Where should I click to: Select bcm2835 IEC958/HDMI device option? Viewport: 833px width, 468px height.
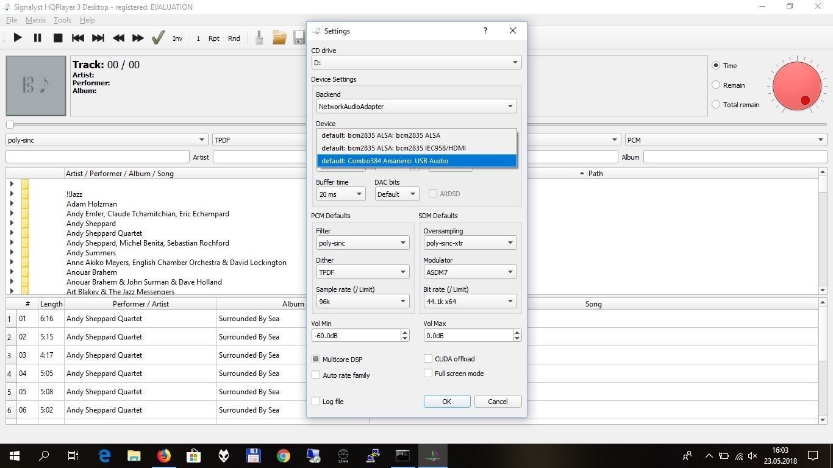pos(416,148)
